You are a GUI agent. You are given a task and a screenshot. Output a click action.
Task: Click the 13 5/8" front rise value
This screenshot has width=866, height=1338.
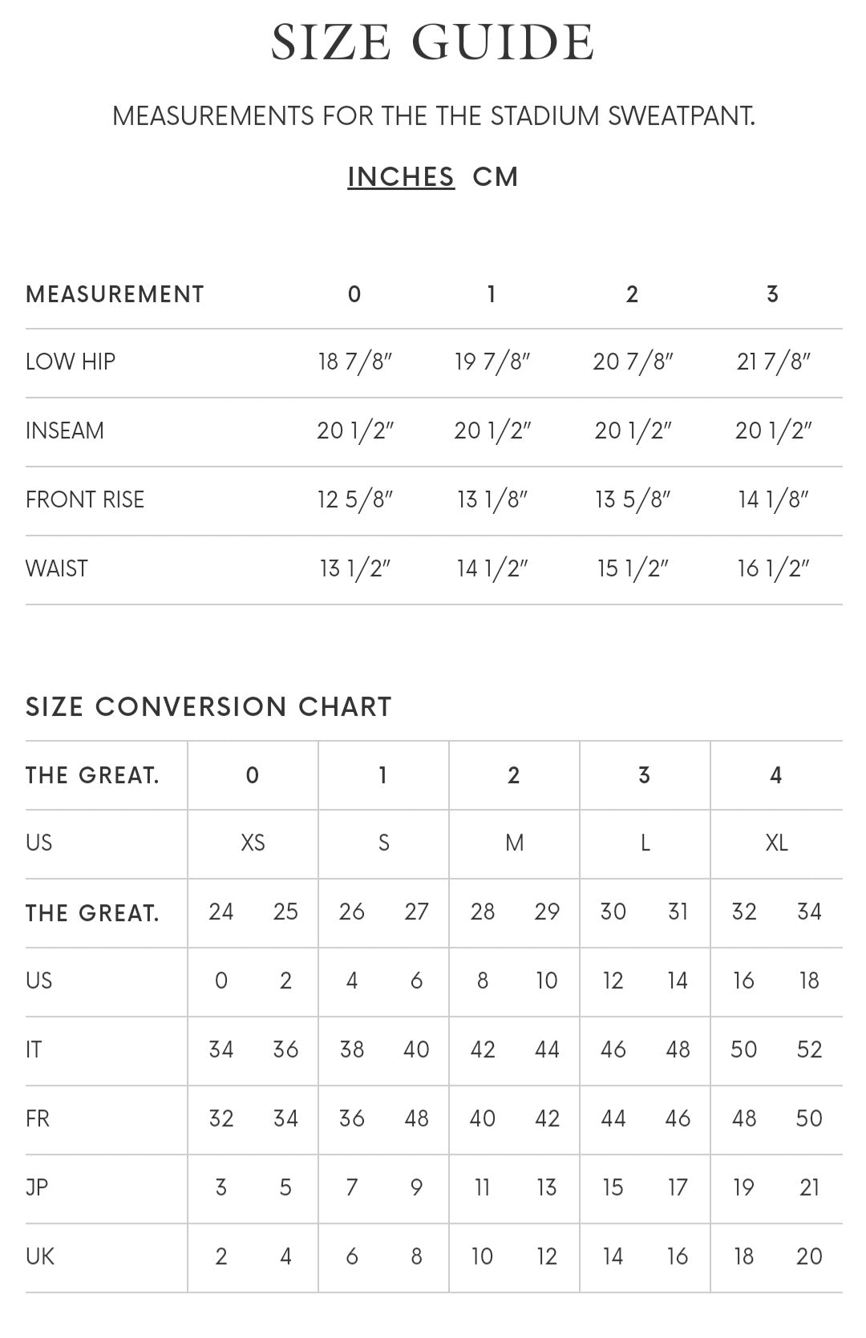(633, 499)
